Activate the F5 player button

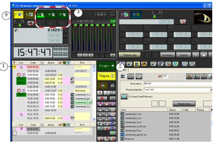[x=63, y=15]
